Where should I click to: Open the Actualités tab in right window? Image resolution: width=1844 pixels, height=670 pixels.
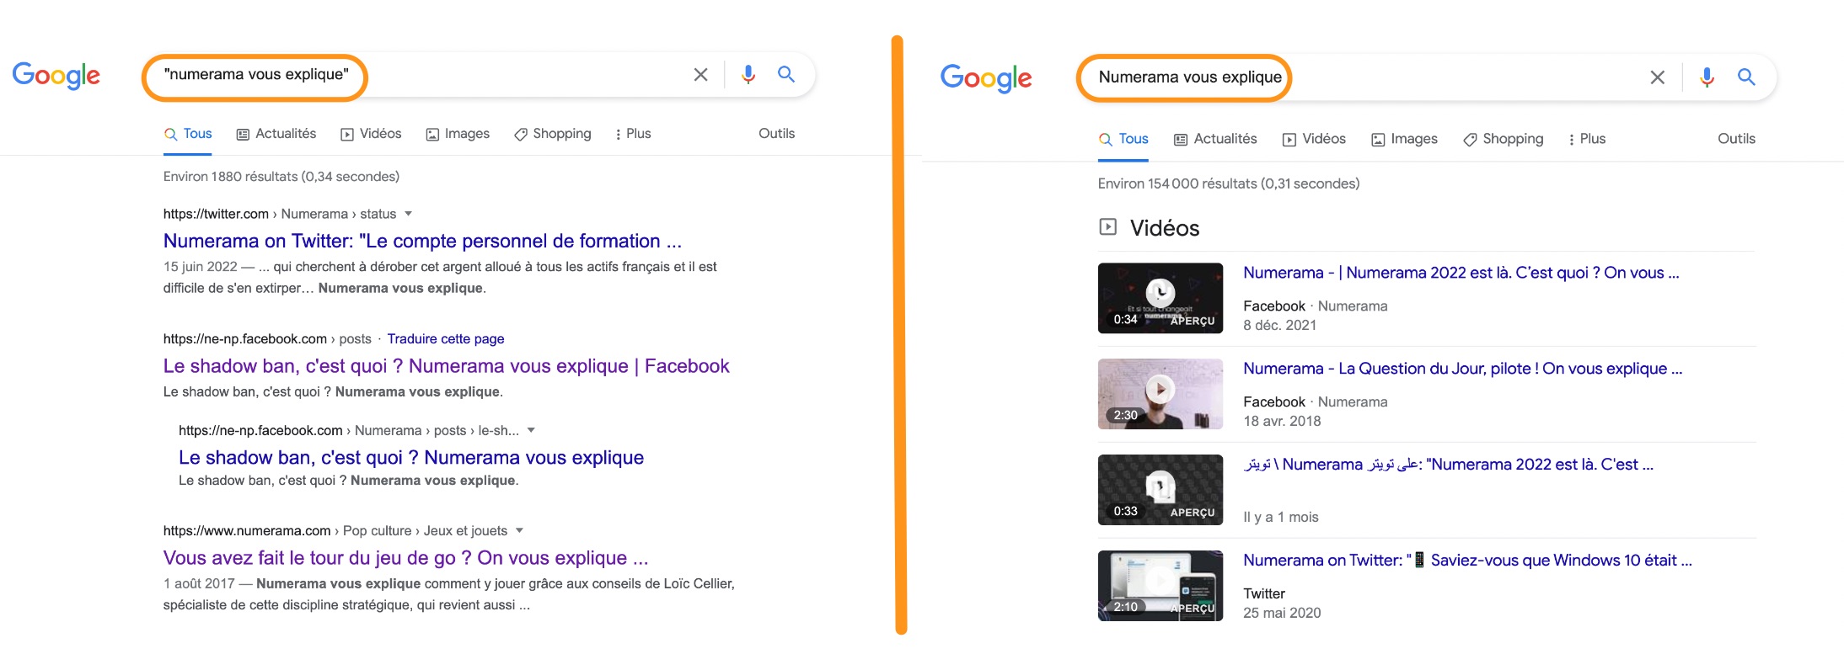tap(1215, 139)
